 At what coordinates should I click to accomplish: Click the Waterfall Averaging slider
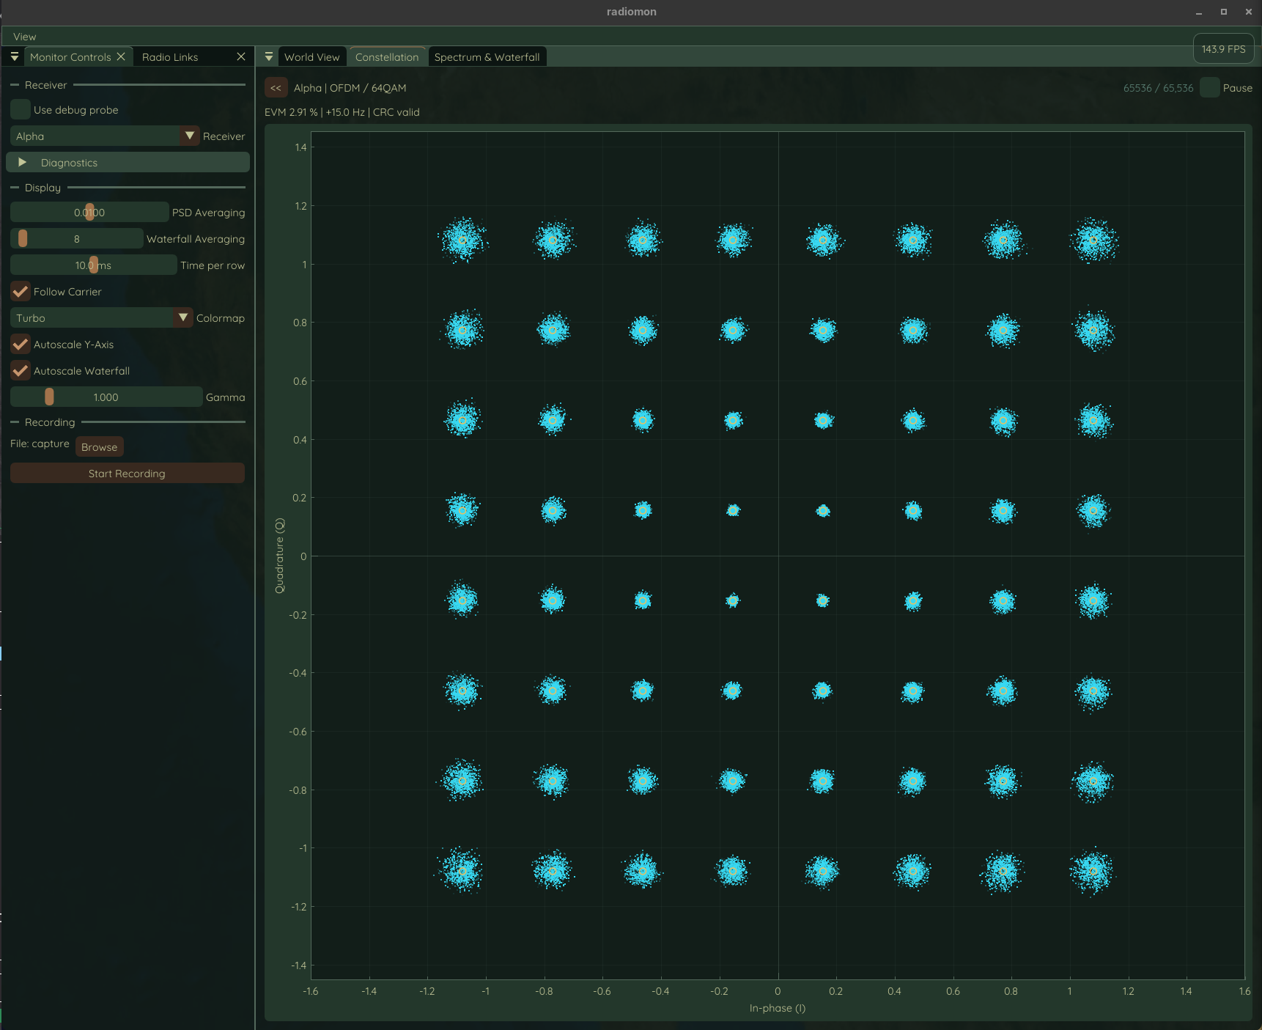coord(77,239)
